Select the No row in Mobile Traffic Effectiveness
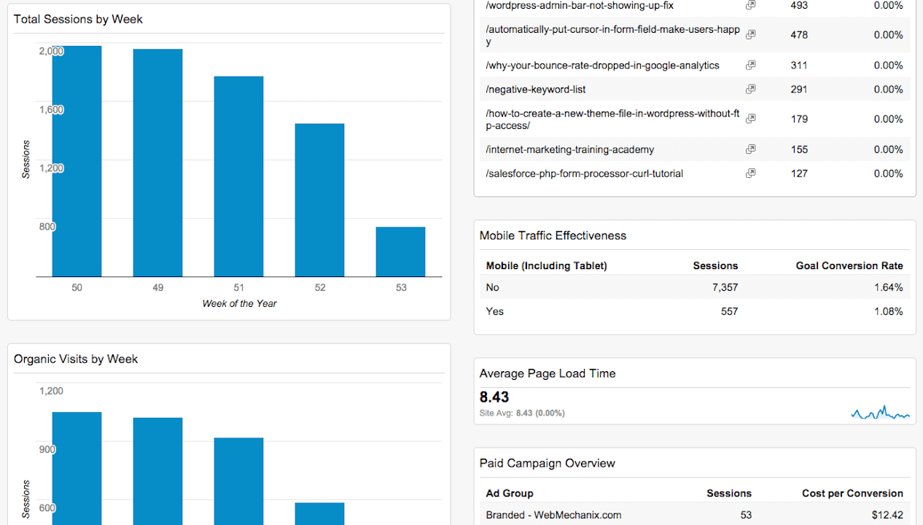Screen dimensions: 923x525 point(492,287)
